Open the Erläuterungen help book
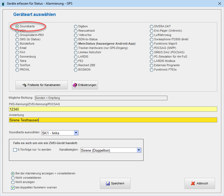 click(85, 85)
